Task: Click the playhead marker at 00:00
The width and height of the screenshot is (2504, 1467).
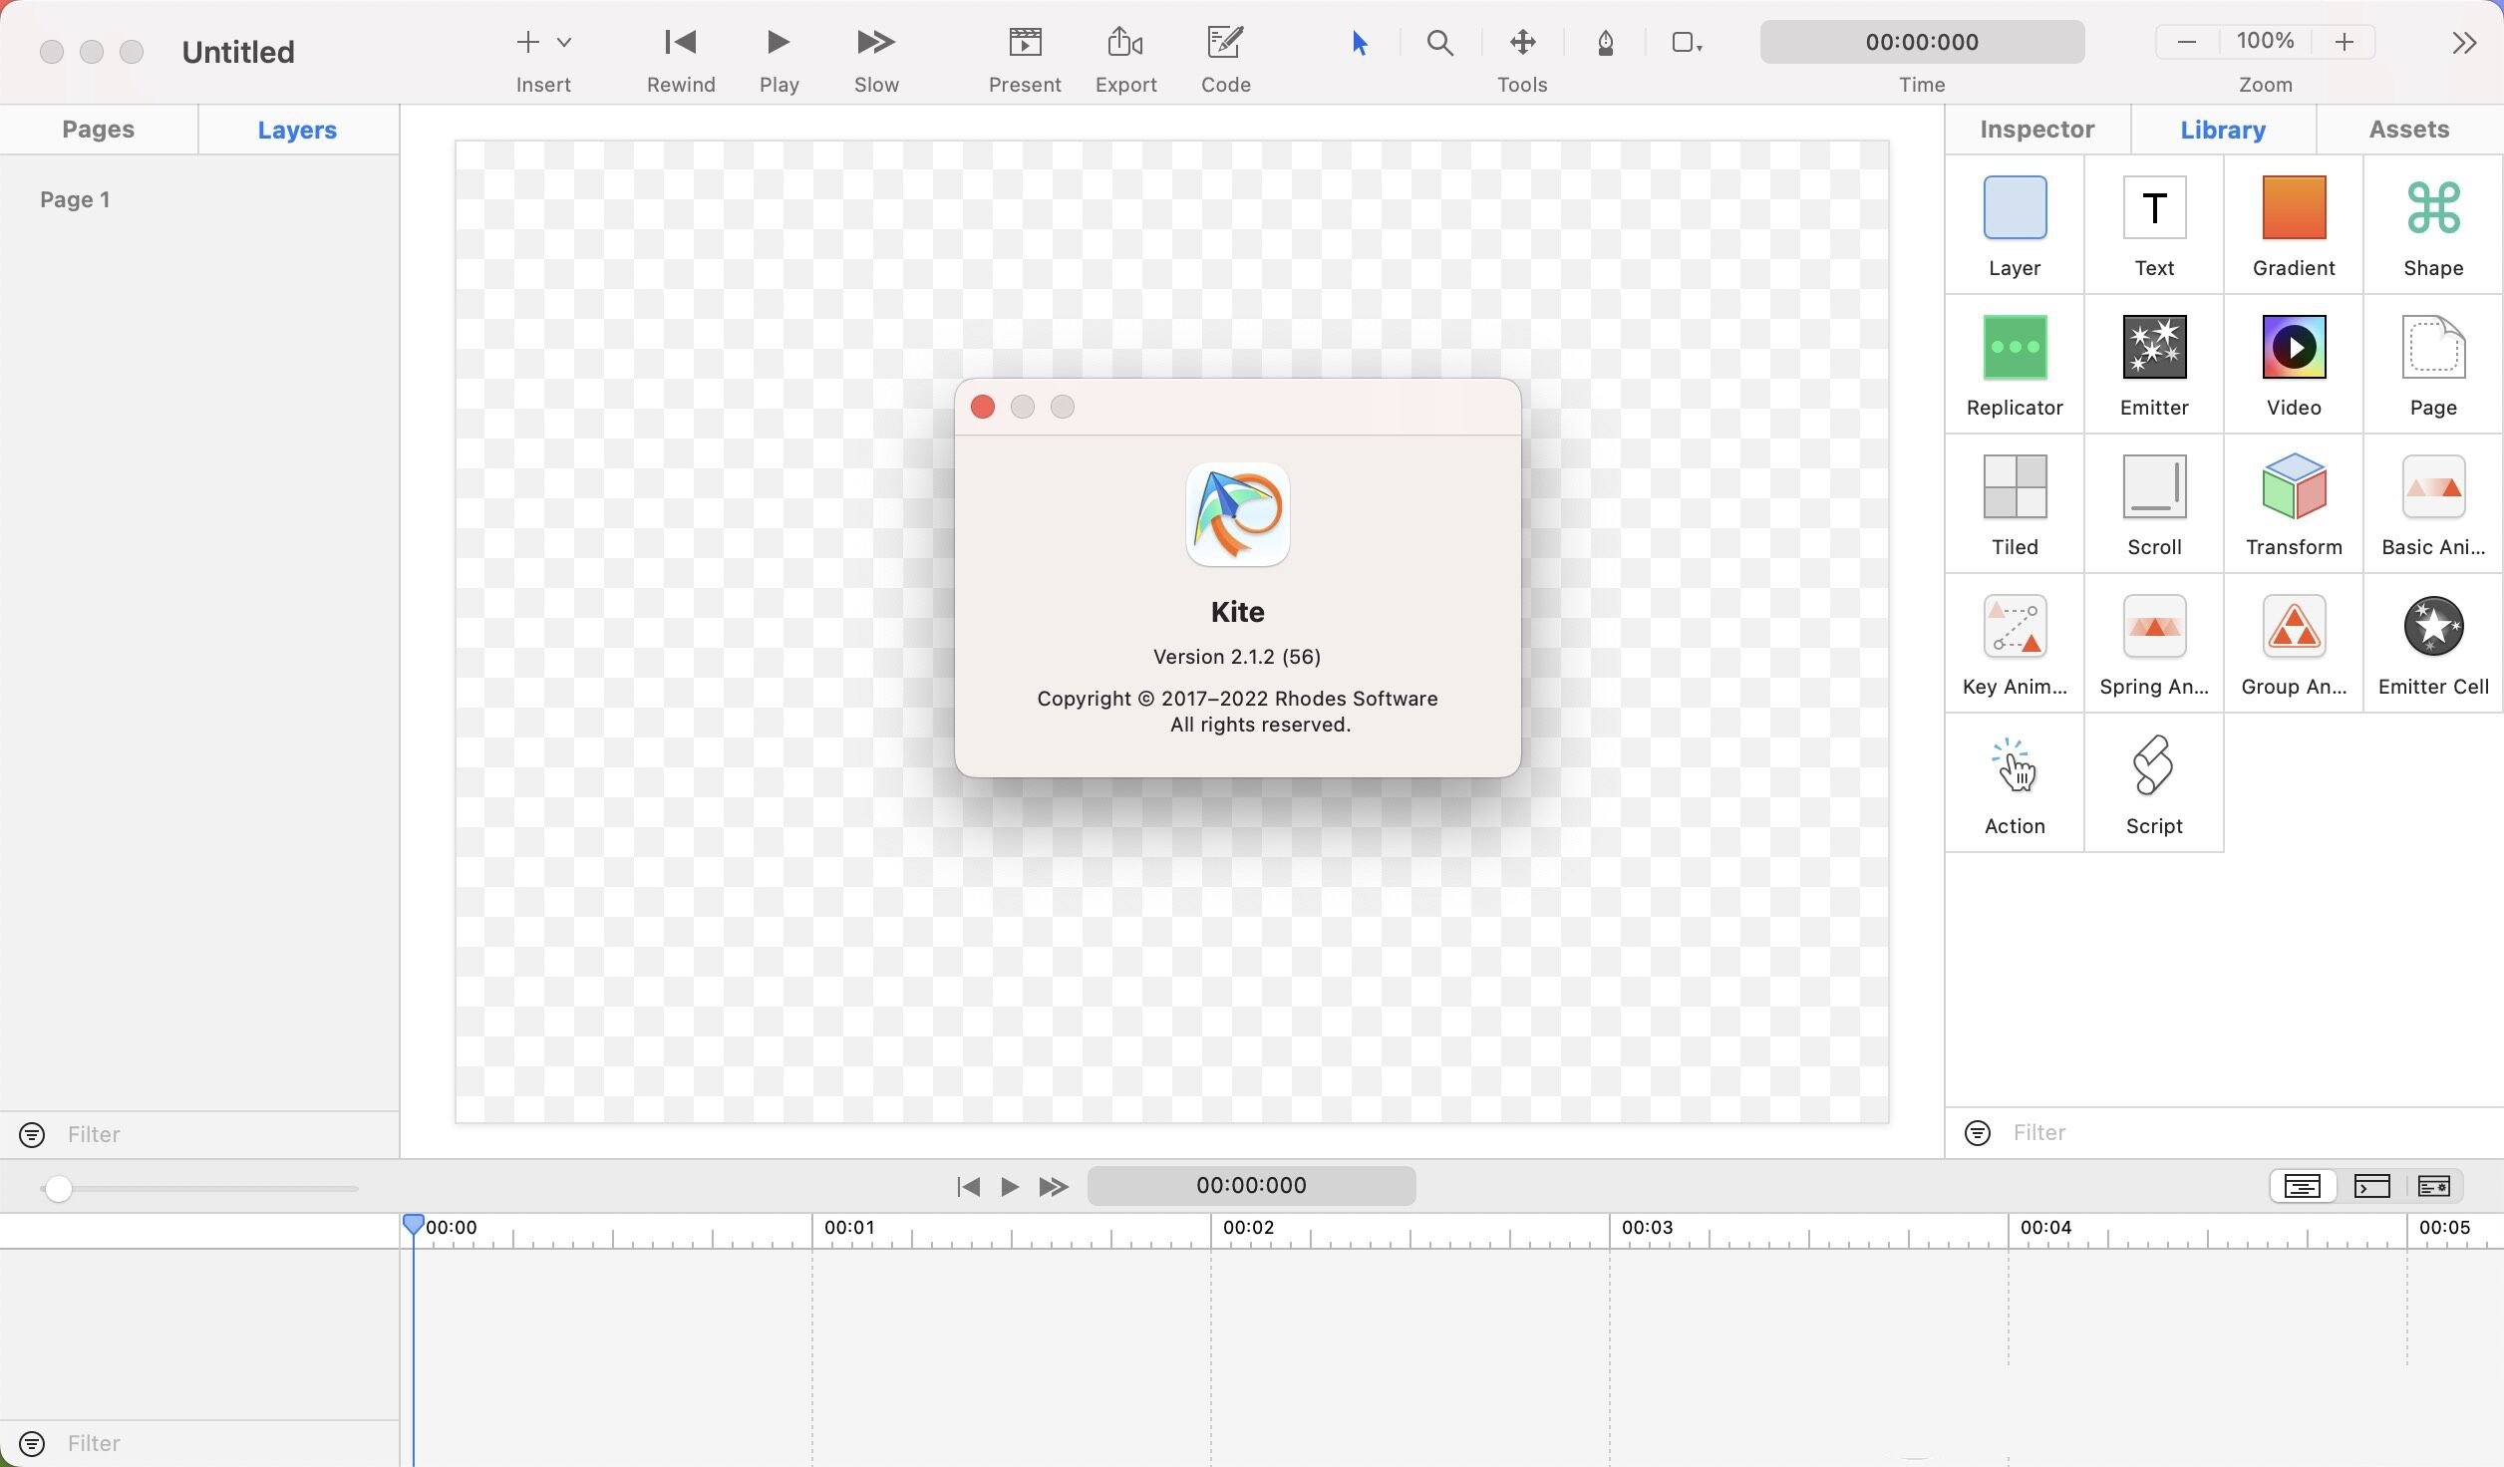Action: (x=413, y=1225)
